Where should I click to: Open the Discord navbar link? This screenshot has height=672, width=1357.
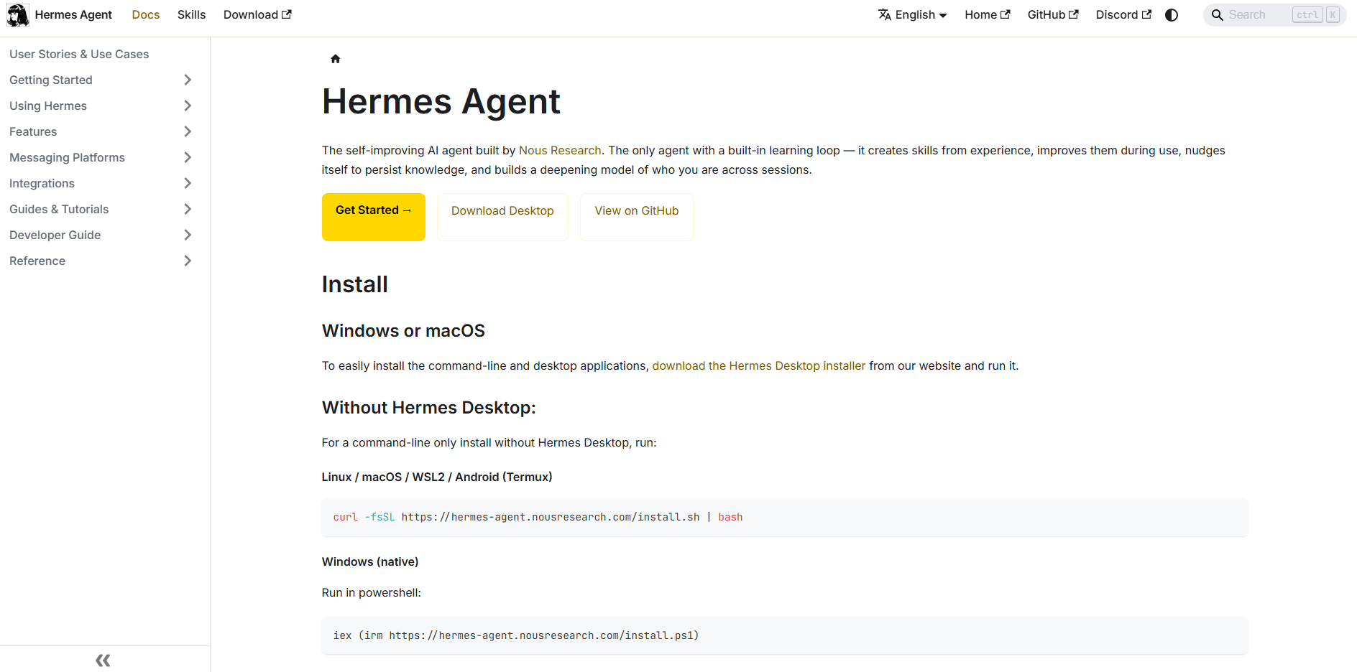(1123, 14)
